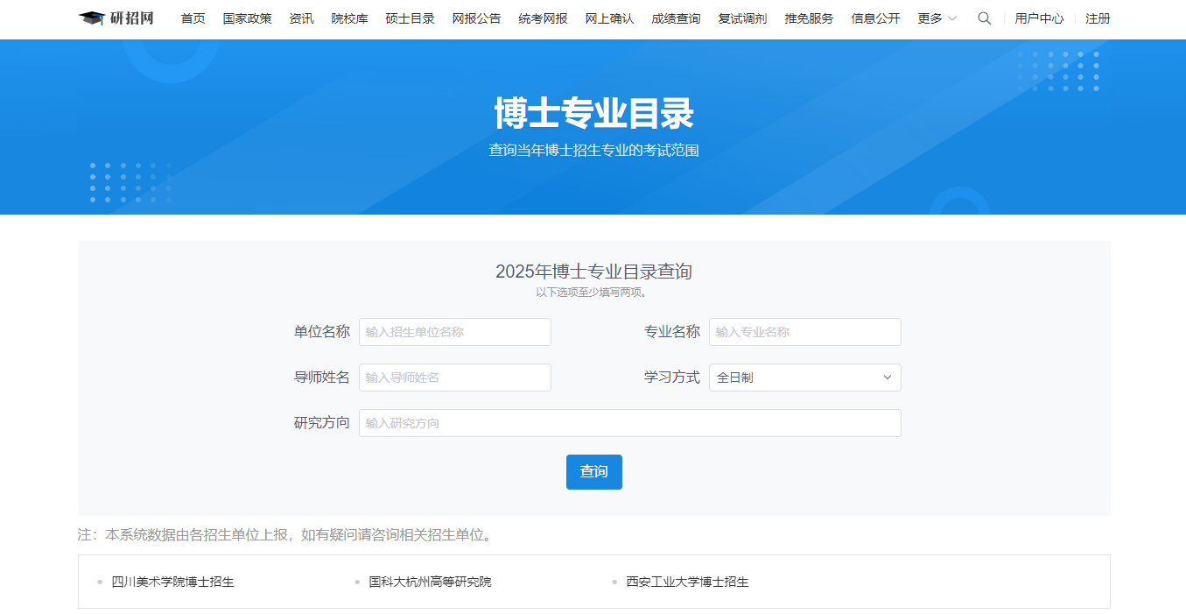The height and width of the screenshot is (614, 1186).
Task: Visit the 院校库 page
Action: pyautogui.click(x=349, y=18)
